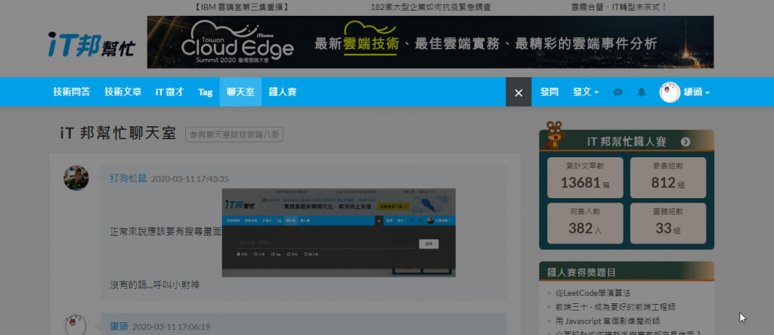The width and height of the screenshot is (774, 335).
Task: Click the 發問 link
Action: (549, 92)
